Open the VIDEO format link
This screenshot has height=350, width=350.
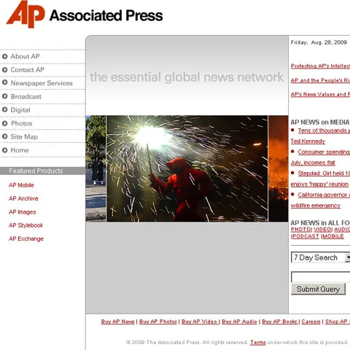[322, 230]
